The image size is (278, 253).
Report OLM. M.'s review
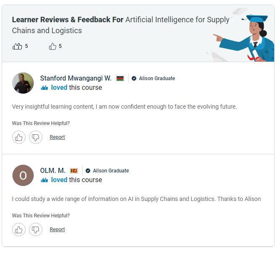click(x=57, y=230)
